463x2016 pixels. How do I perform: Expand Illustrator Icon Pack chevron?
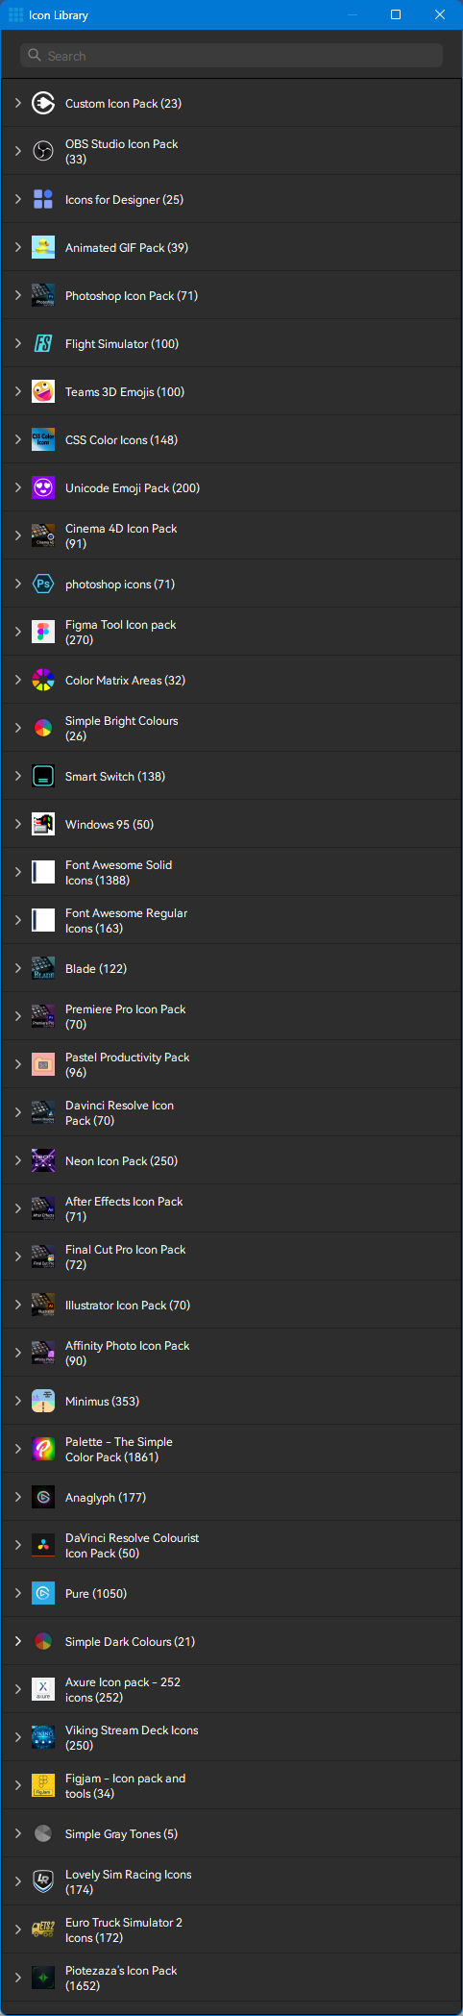pos(17,1305)
